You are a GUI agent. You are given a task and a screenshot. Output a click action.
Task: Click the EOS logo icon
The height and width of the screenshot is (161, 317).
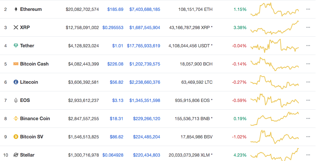[x=16, y=100]
